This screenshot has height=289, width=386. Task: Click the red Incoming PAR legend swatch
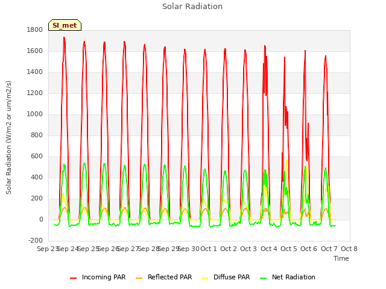tap(74, 278)
